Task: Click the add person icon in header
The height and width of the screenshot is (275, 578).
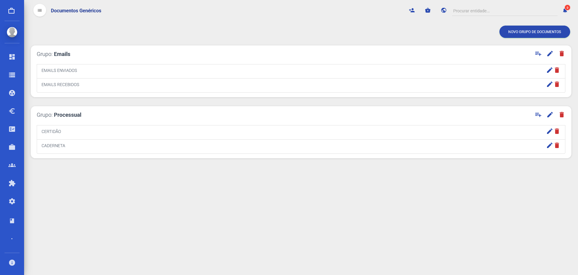Action: click(x=412, y=11)
